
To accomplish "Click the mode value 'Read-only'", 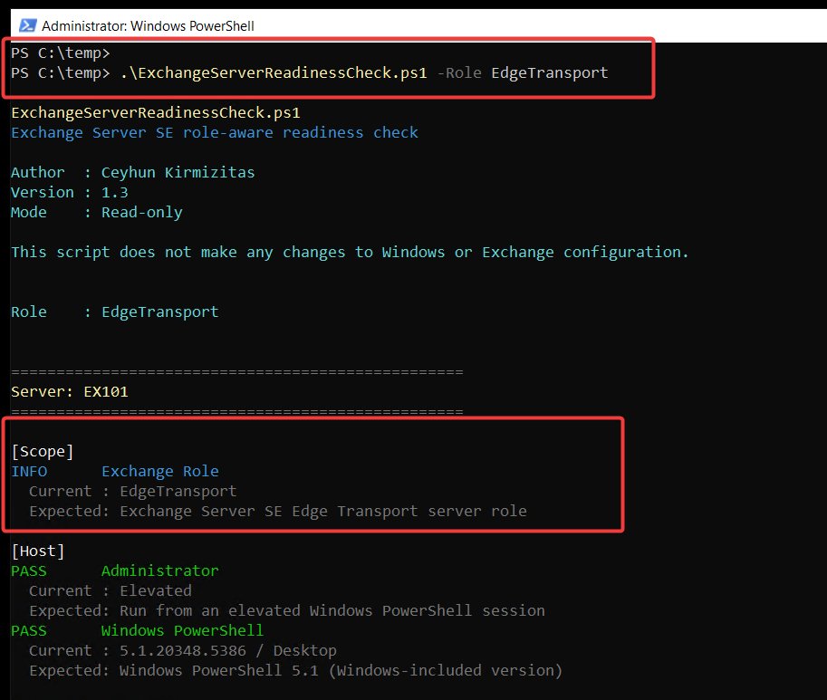I will tap(142, 213).
